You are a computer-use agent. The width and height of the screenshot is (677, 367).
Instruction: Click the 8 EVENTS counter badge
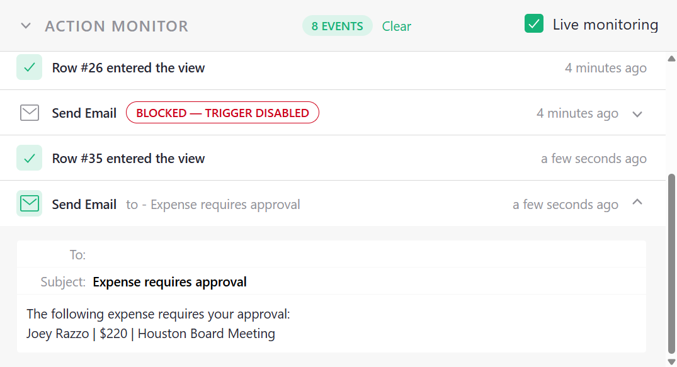(338, 26)
